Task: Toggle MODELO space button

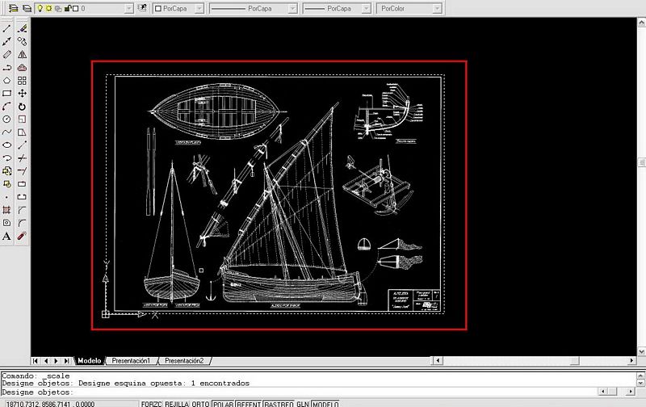Action: 325,404
